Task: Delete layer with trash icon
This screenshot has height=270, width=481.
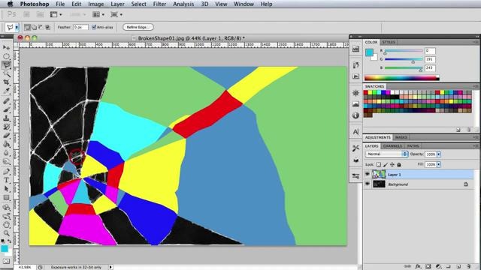Action: coord(469,267)
